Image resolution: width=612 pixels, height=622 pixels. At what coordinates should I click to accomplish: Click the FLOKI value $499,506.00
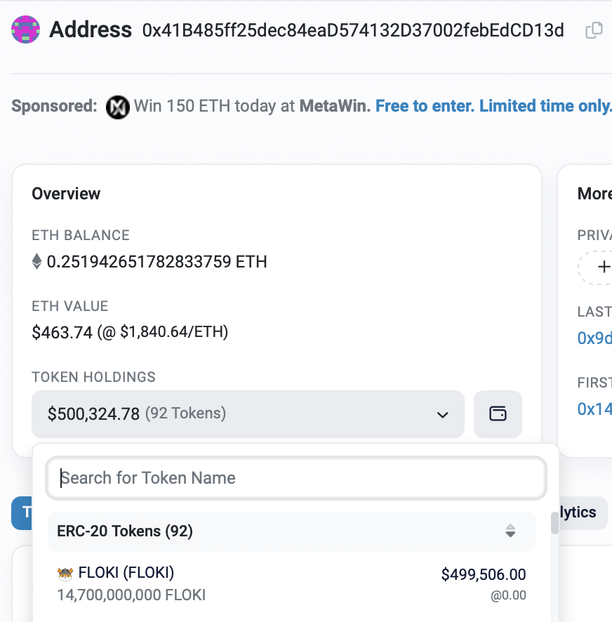[x=484, y=574]
